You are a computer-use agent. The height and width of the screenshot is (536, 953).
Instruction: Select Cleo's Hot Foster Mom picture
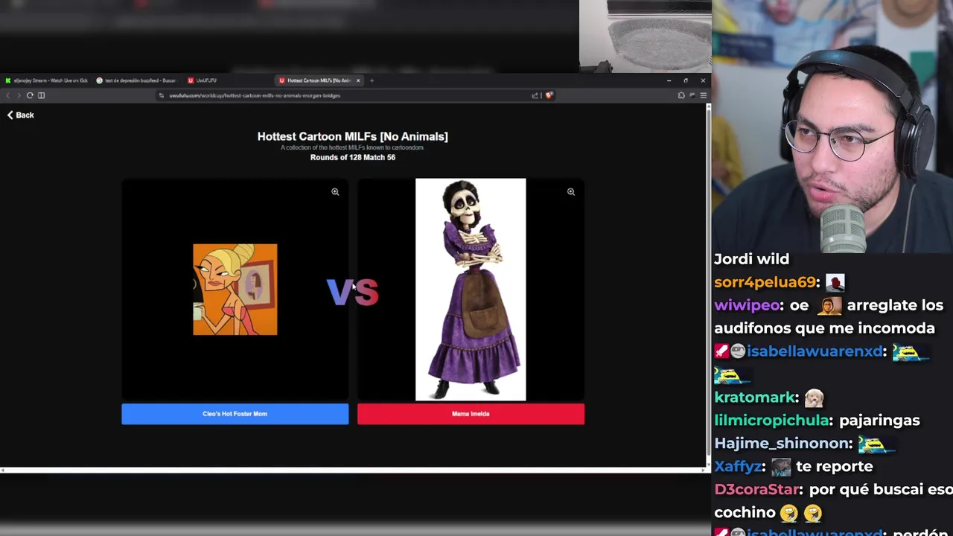click(235, 290)
